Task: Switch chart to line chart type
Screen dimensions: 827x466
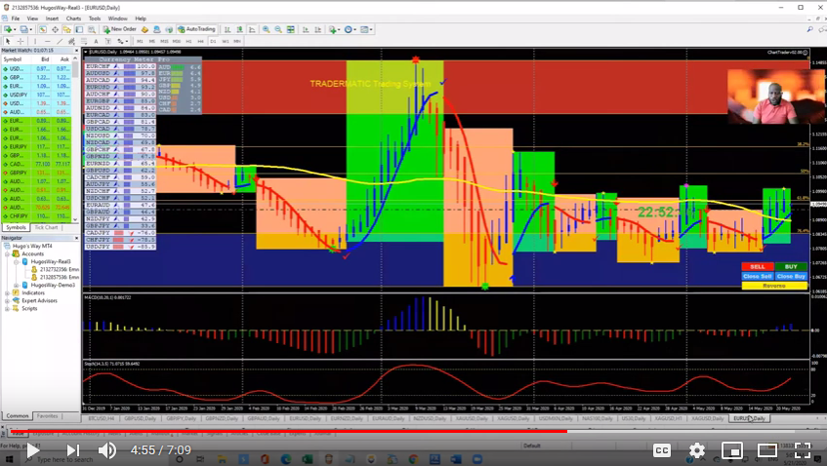Action: [x=252, y=29]
